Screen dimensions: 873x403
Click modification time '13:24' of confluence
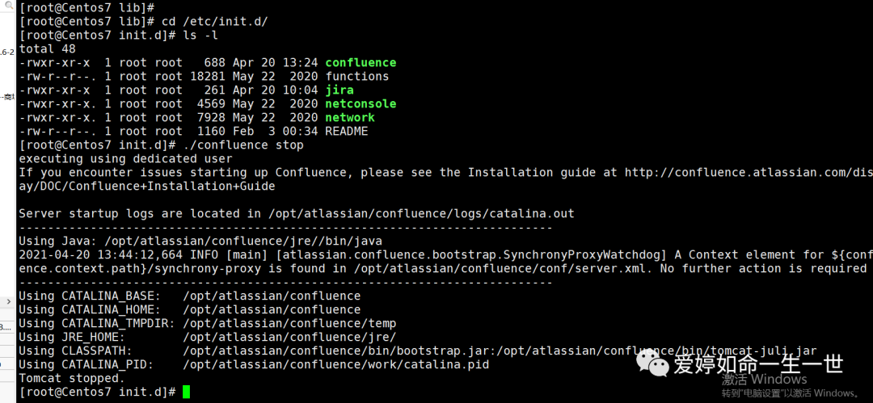pos(301,63)
